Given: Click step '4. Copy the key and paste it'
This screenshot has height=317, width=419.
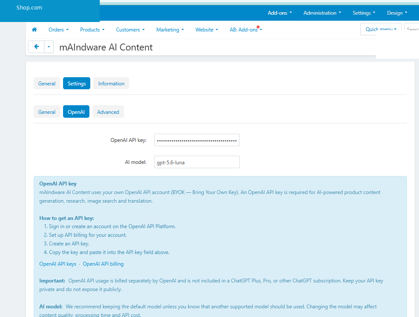Looking at the screenshot, I should (107, 252).
